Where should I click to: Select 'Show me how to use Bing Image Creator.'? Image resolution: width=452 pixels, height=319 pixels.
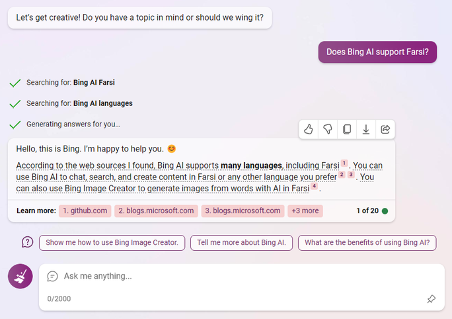pos(112,242)
